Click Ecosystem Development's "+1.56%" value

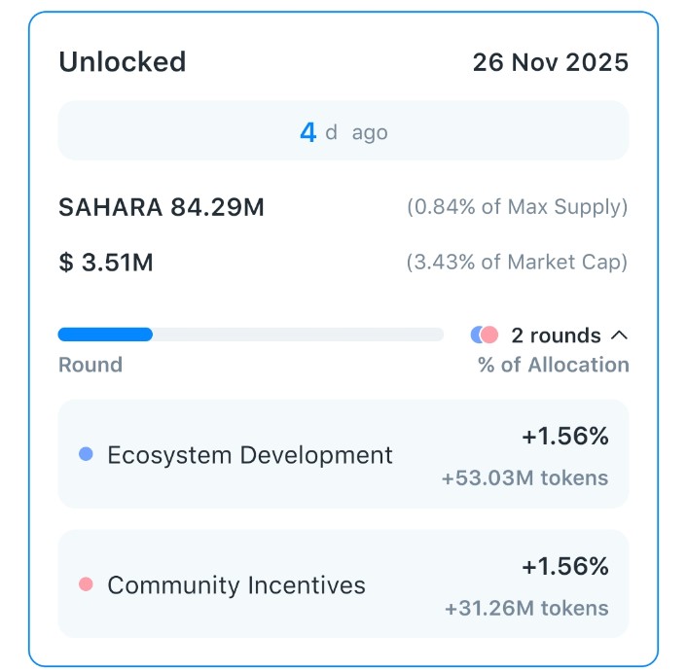click(x=565, y=437)
